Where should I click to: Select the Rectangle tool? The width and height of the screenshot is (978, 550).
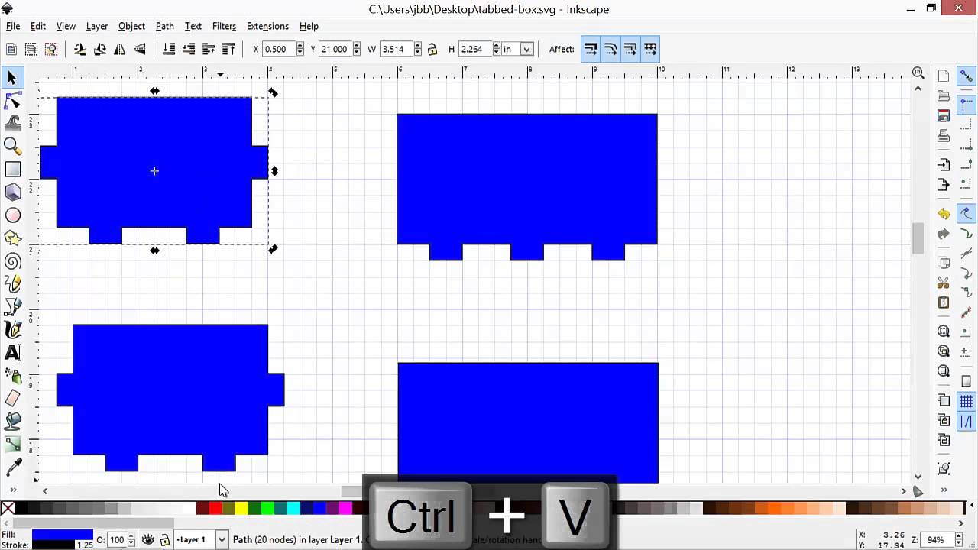coord(12,169)
